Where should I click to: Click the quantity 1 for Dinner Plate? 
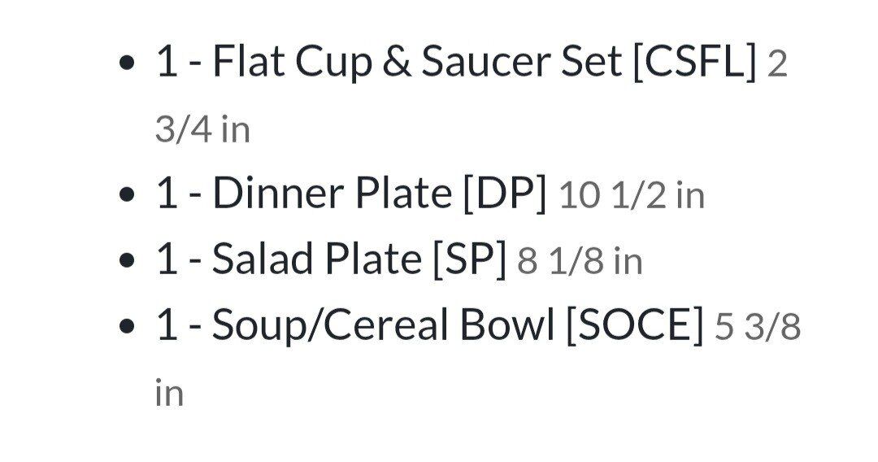(x=167, y=194)
